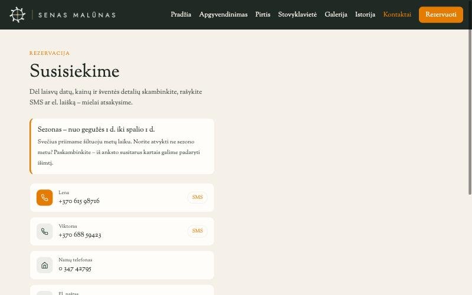This screenshot has width=472, height=295.
Task: Send SMS to Viktoras
Action: pos(198,231)
